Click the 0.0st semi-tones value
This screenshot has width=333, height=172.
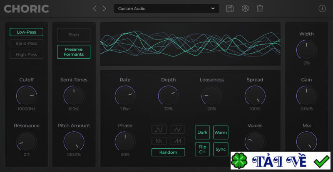tap(74, 109)
